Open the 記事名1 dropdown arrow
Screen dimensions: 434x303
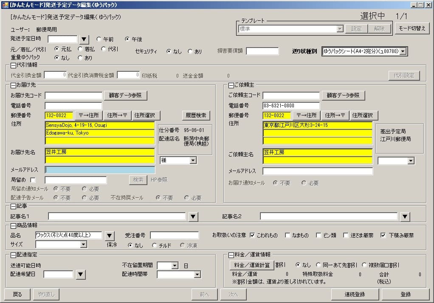pos(193,217)
